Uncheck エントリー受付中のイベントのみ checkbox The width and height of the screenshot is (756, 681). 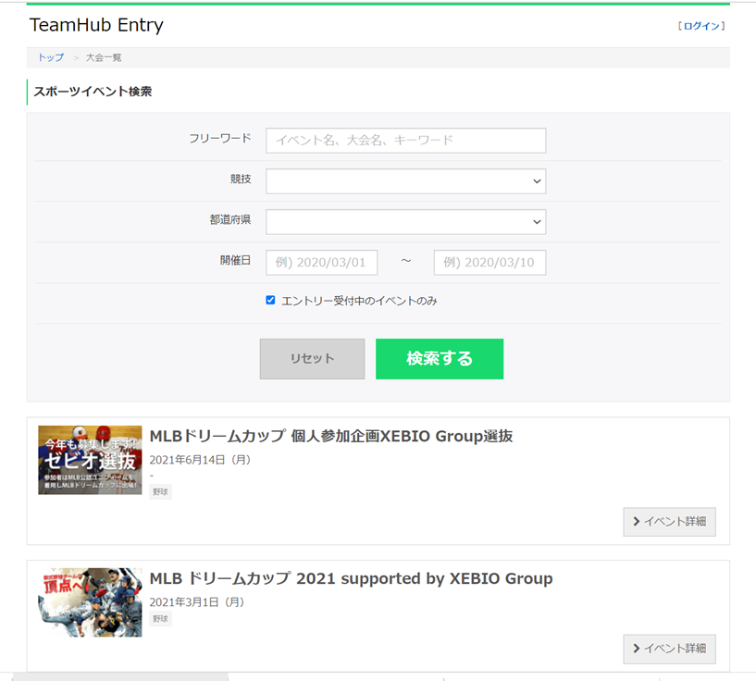click(x=270, y=300)
